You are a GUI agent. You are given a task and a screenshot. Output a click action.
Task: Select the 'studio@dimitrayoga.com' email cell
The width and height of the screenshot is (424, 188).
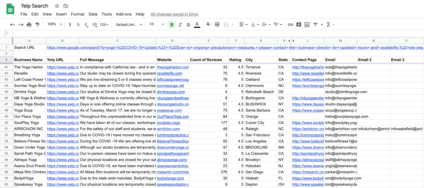tap(346, 92)
